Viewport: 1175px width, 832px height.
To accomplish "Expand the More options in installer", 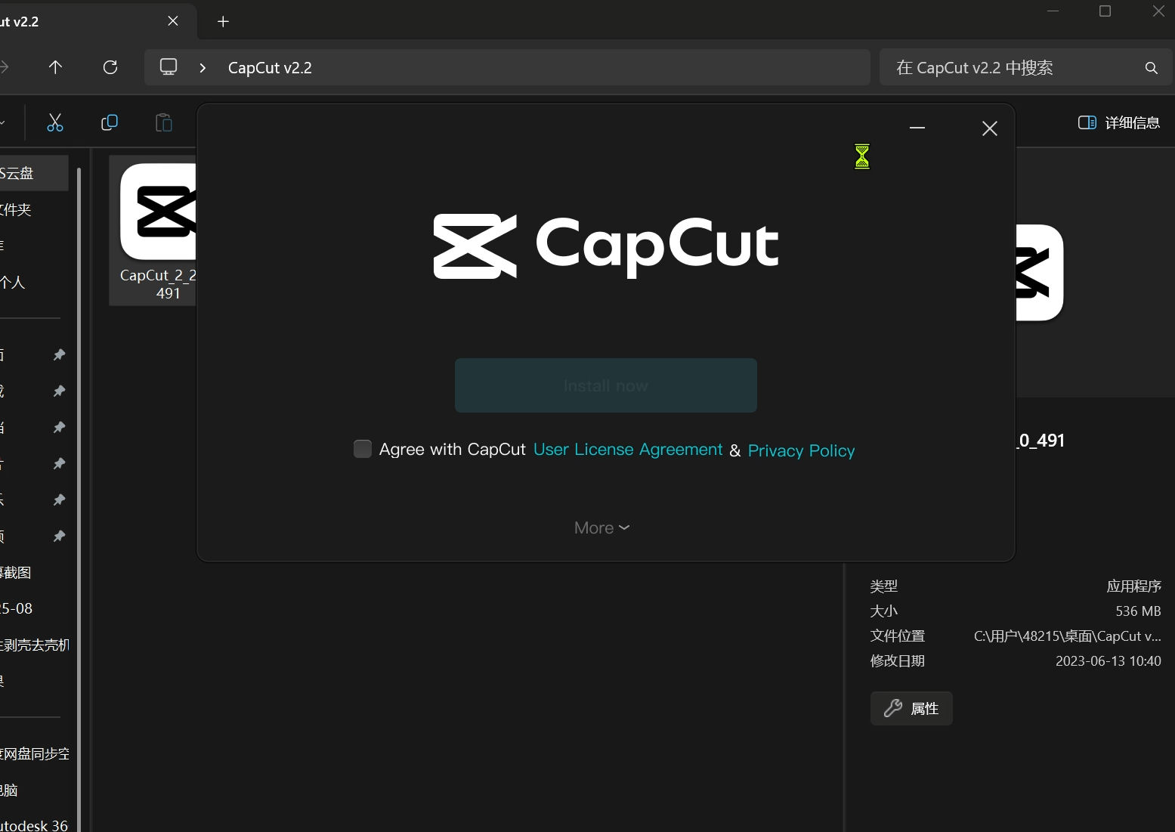I will click(601, 528).
